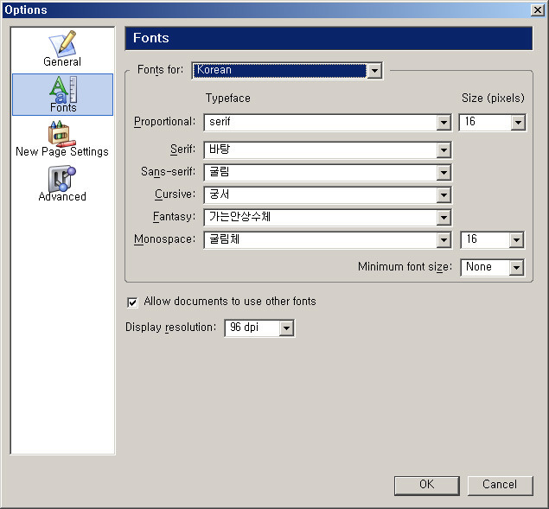Expand the Display resolution 96 dpi dropdown
549x509 pixels.
tap(259, 328)
